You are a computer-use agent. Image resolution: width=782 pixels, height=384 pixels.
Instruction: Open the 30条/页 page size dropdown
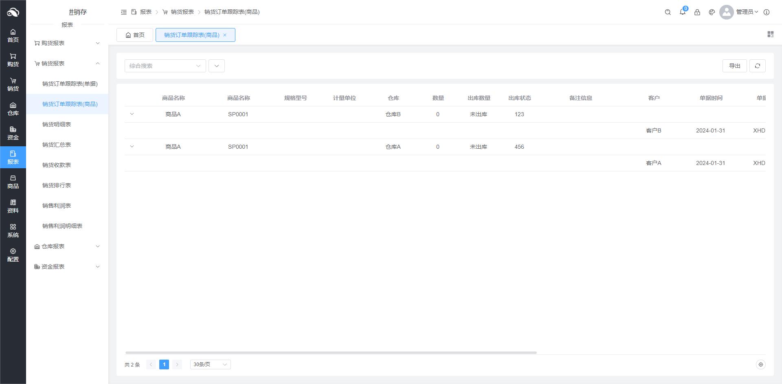210,364
